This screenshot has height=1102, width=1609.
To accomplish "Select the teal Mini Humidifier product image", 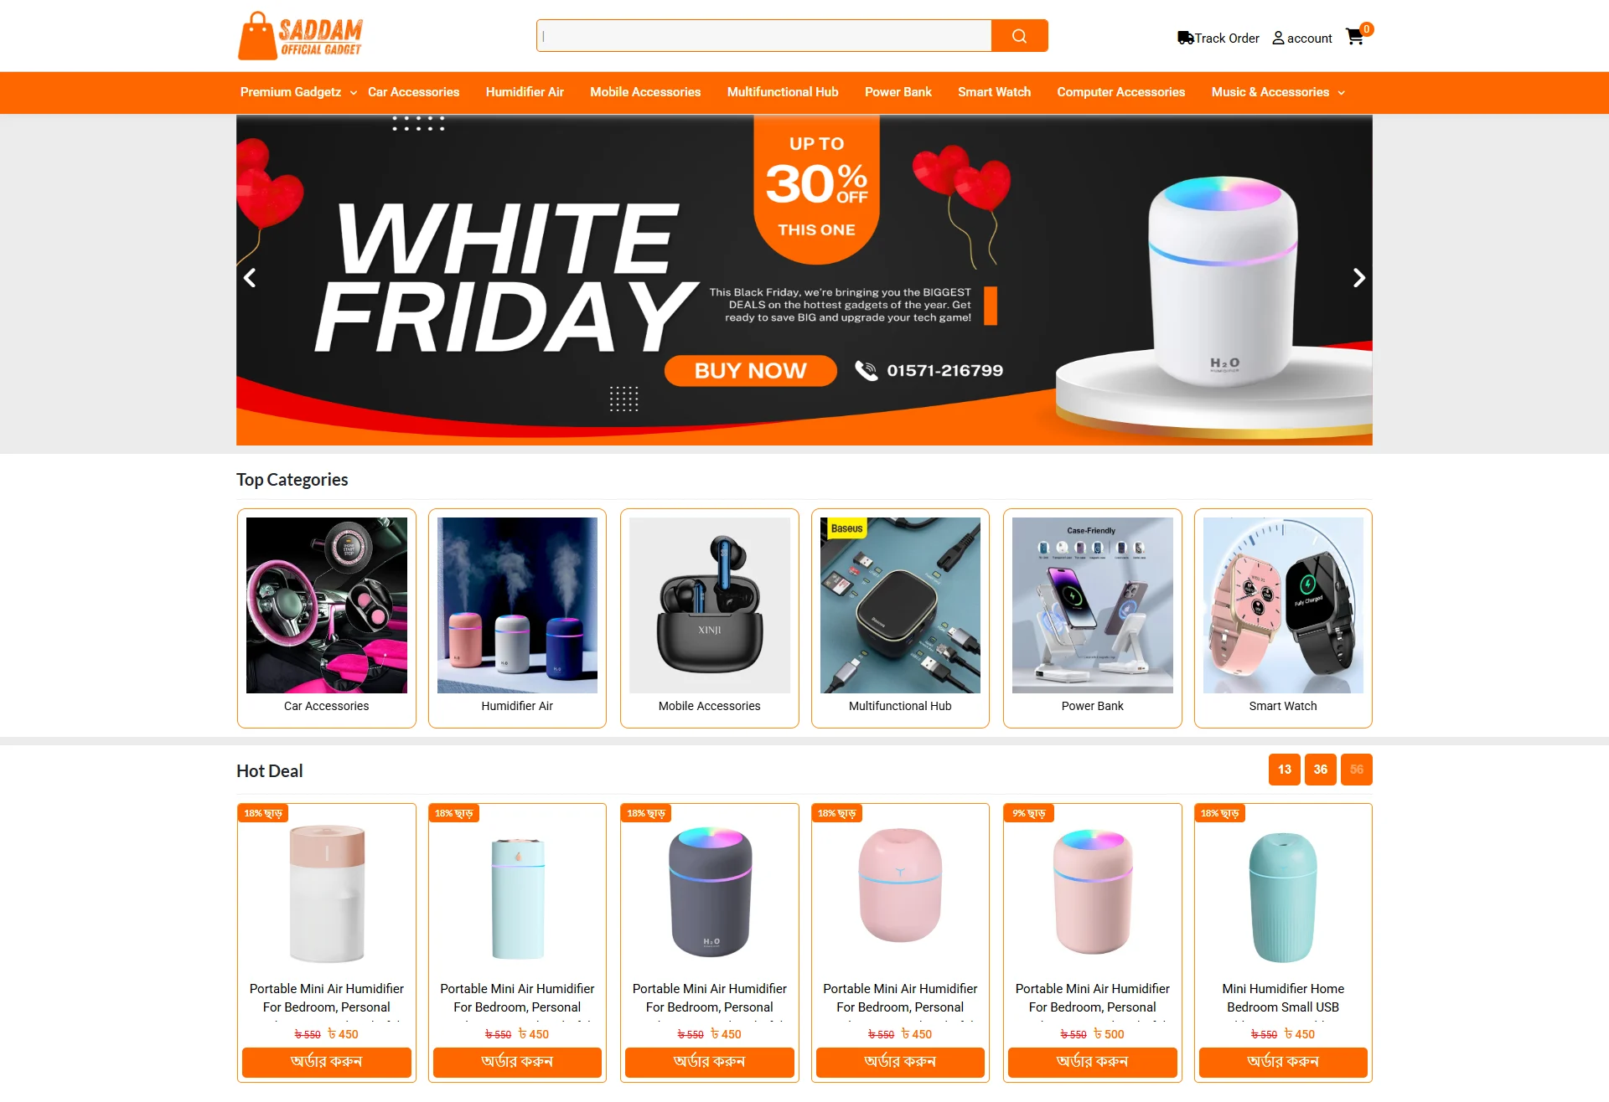I will [1283, 896].
